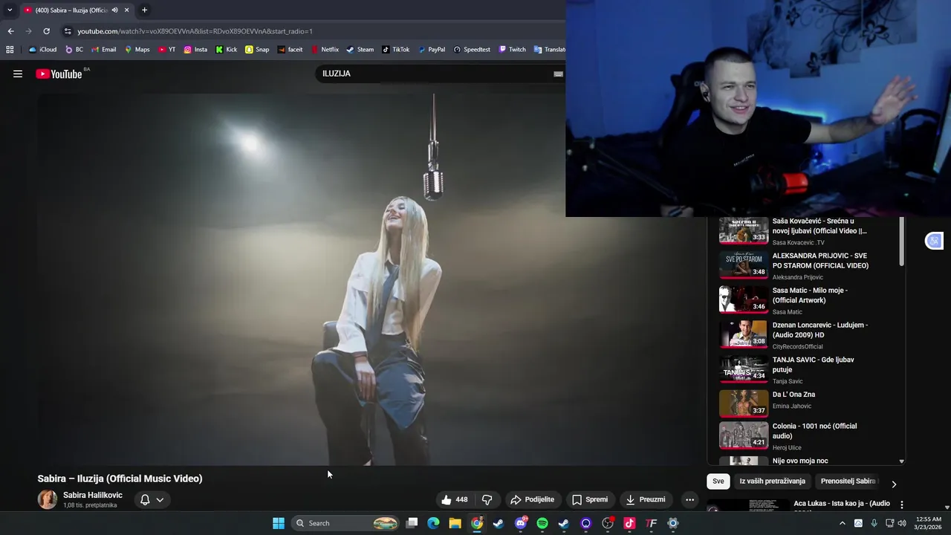The image size is (951, 535).
Task: Dislike the video with thumbs down
Action: tap(487, 499)
